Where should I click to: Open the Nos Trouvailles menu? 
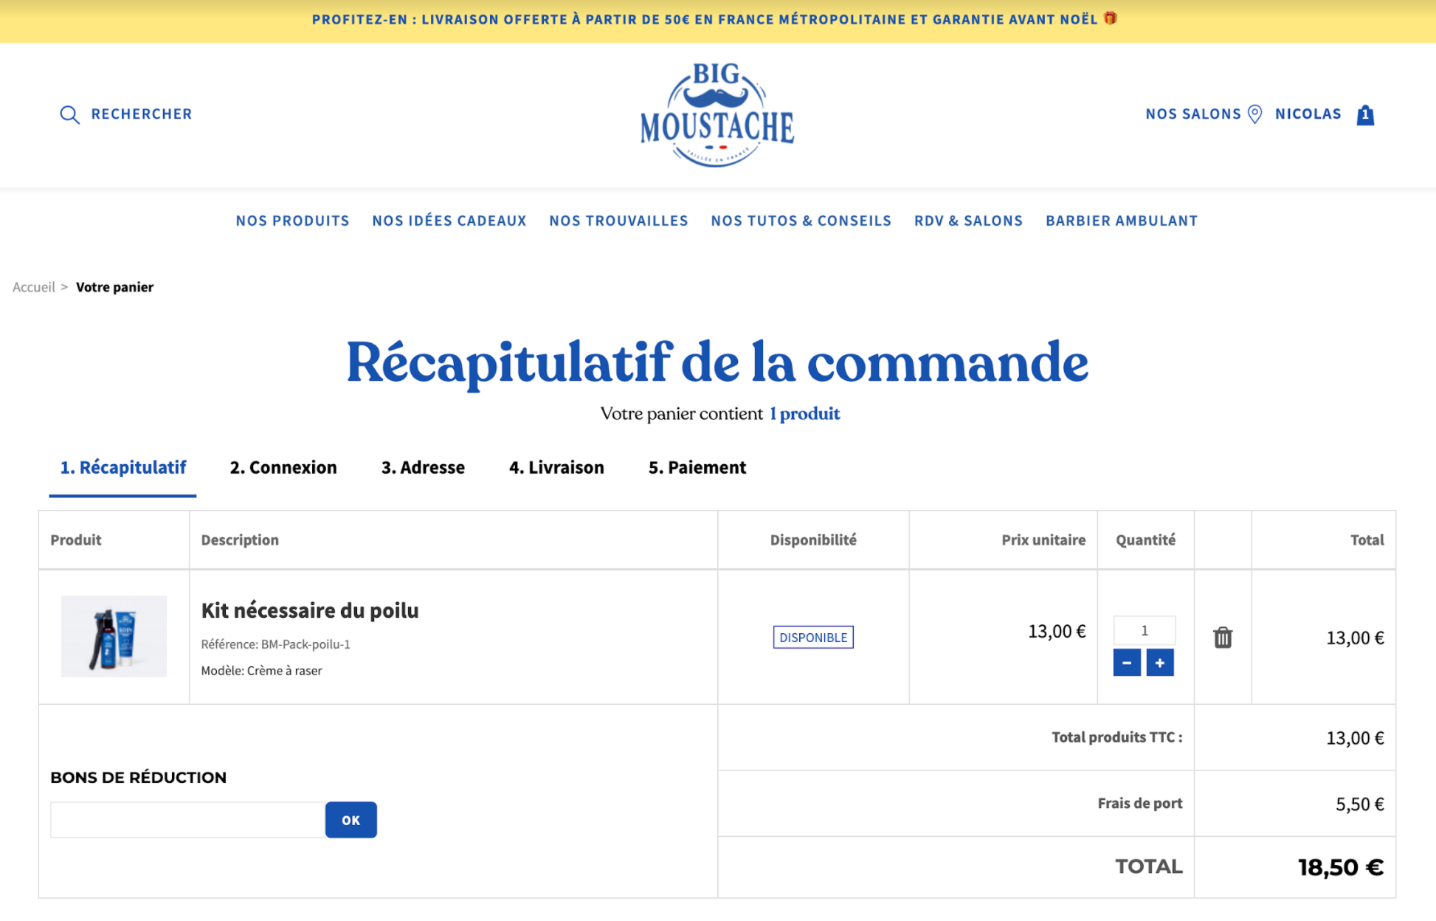[x=618, y=221]
